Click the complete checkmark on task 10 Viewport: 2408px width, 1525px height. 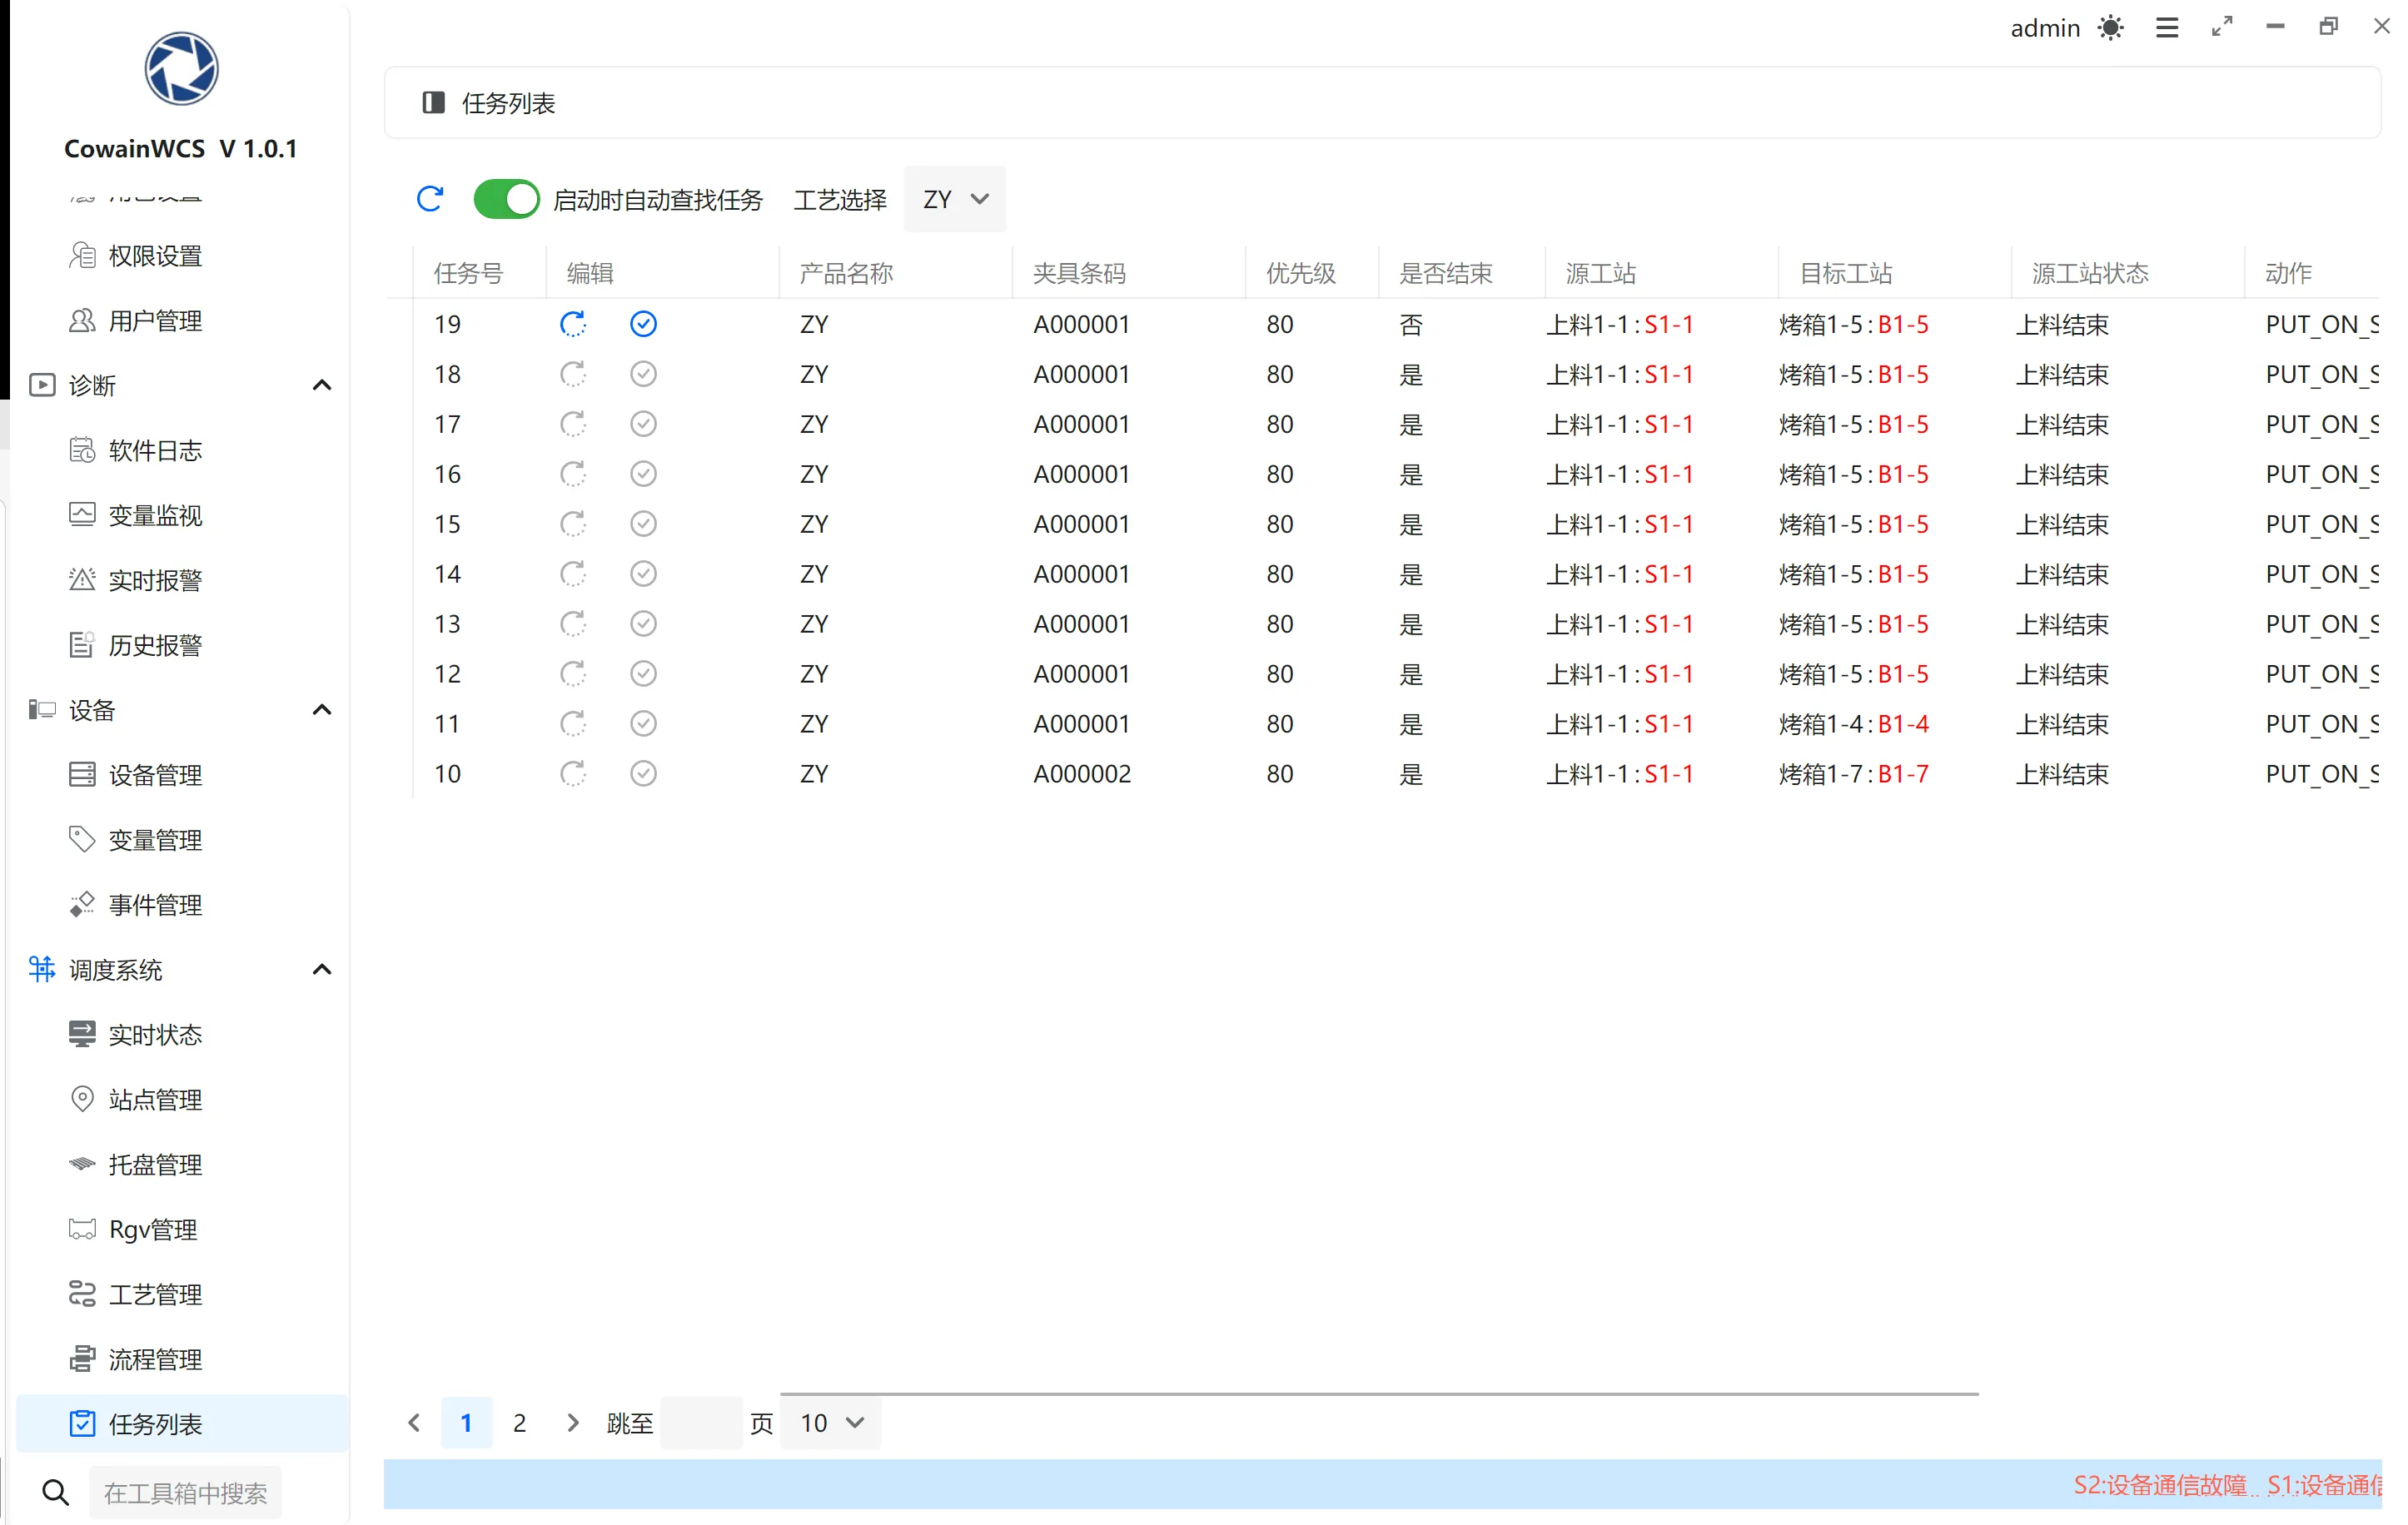(x=643, y=773)
